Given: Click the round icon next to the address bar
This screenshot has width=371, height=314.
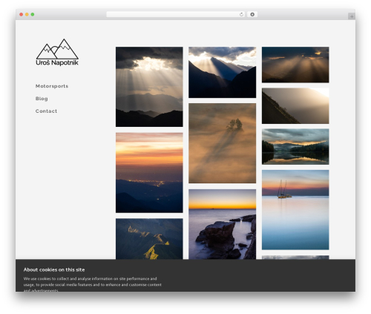Looking at the screenshot, I should [x=252, y=15].
